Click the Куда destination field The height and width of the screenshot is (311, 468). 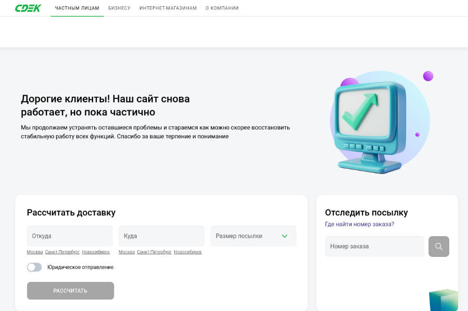tap(161, 236)
